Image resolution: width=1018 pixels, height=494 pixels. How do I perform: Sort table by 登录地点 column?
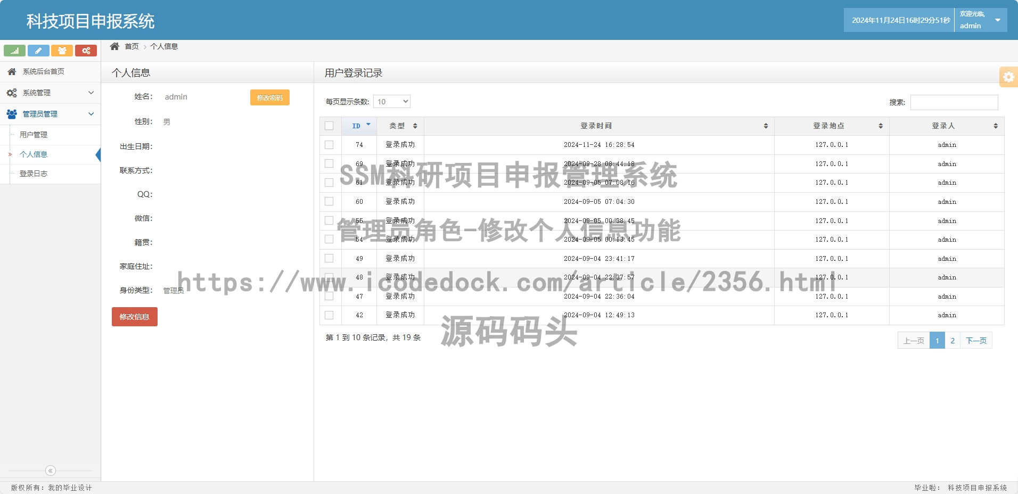(832, 126)
